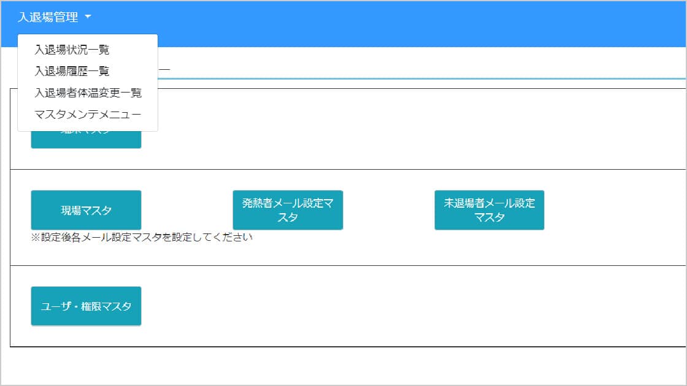687x386 pixels.
Task: Click the 現場マスタ button
Action: pyautogui.click(x=86, y=210)
